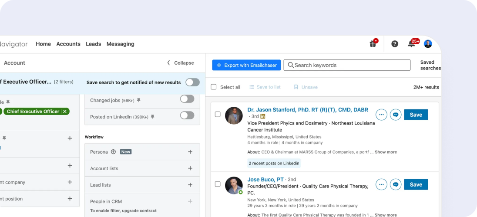Open the Accounts tab
The image size is (477, 217).
(68, 44)
